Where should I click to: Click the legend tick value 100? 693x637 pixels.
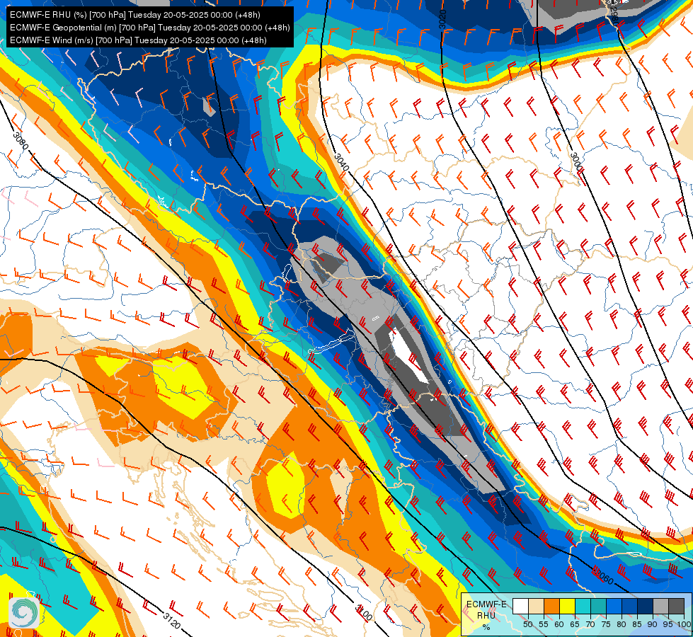coord(683,624)
